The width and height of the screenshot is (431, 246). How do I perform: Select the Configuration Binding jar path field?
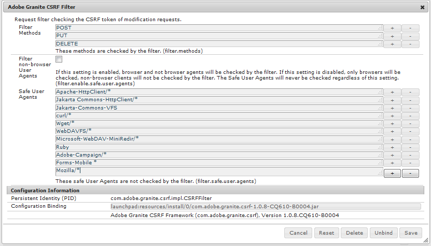coord(266,207)
